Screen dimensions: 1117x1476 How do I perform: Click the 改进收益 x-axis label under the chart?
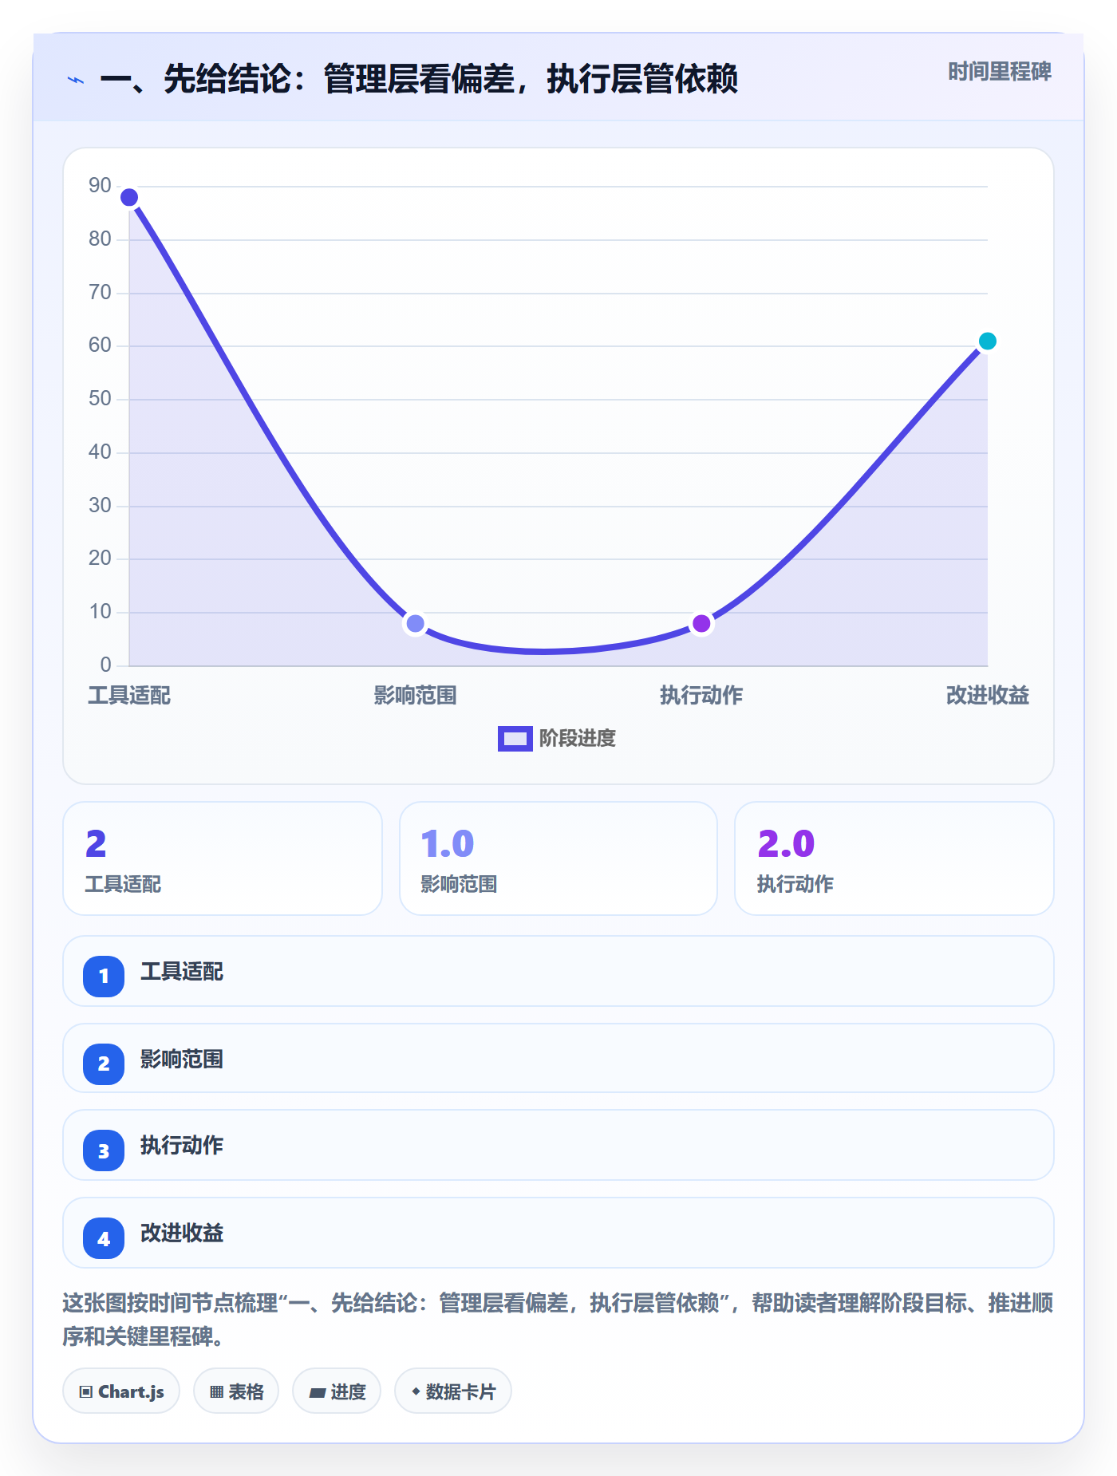point(987,696)
